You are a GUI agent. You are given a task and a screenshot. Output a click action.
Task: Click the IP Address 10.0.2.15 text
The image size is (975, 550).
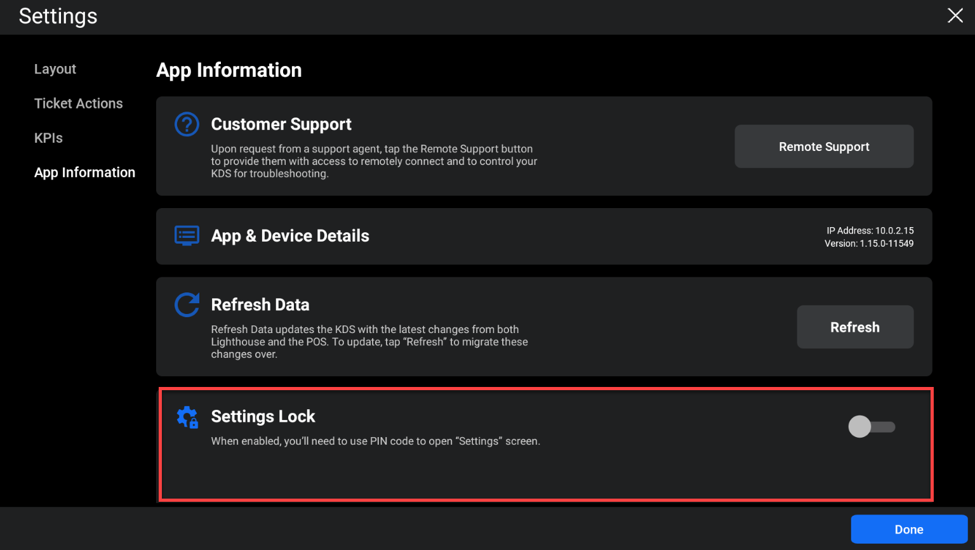[870, 231]
